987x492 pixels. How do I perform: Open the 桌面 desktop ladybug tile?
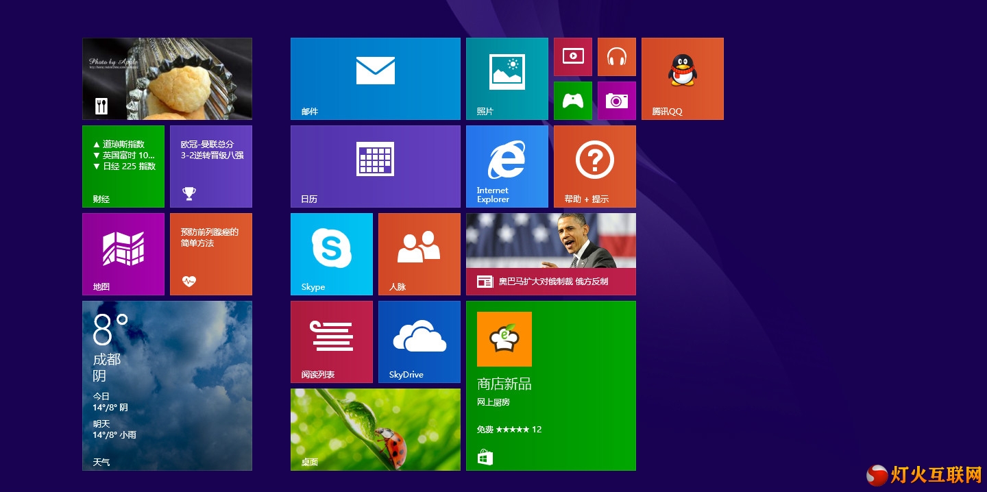[376, 430]
